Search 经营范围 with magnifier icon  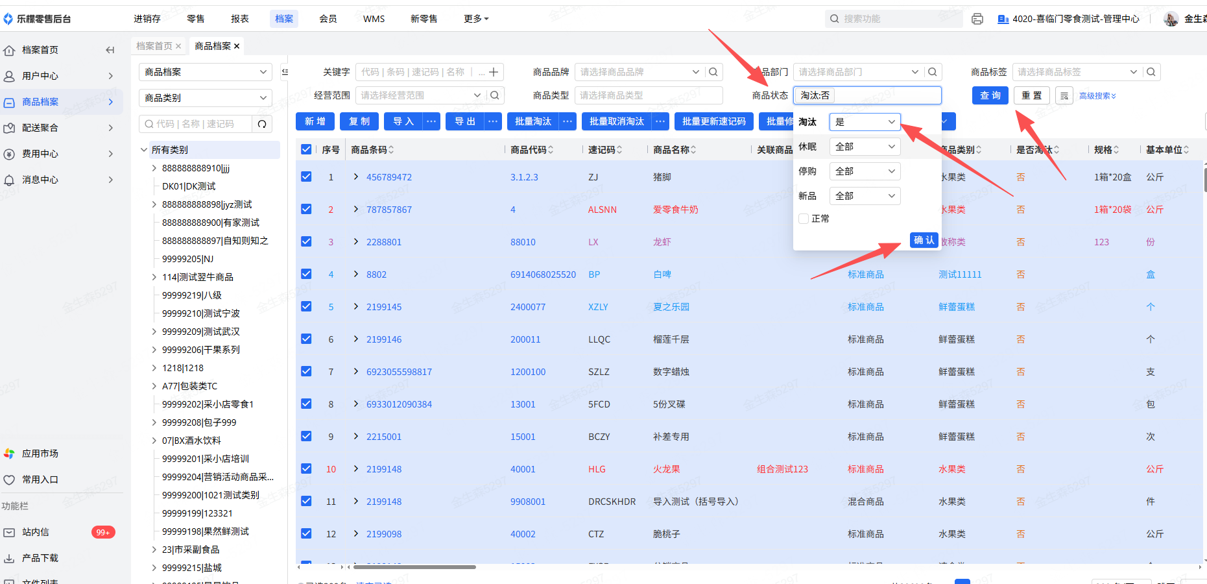tap(495, 95)
